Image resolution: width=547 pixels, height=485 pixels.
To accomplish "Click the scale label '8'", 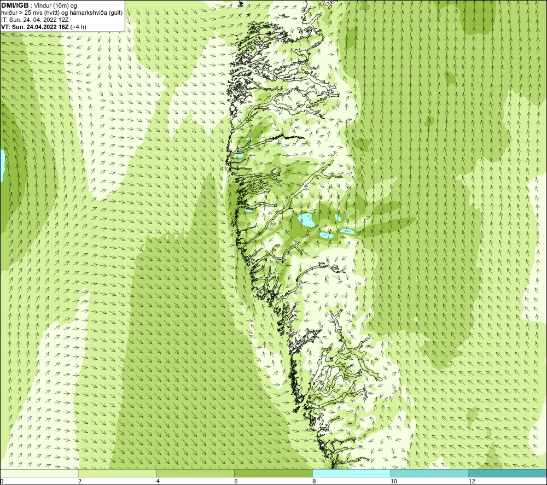I will click(315, 481).
